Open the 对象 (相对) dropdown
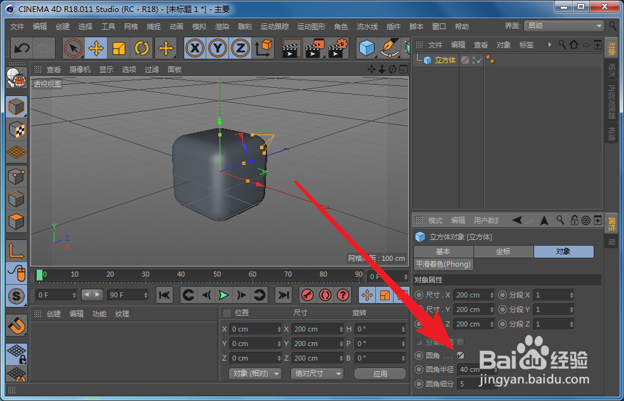Image resolution: width=624 pixels, height=401 pixels. point(255,374)
